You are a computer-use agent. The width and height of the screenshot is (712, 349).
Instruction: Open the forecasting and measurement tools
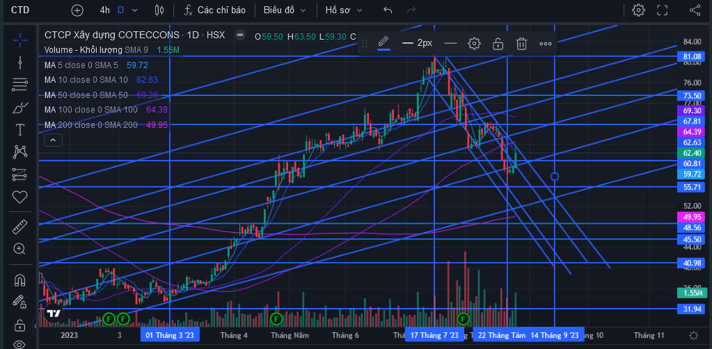20,174
